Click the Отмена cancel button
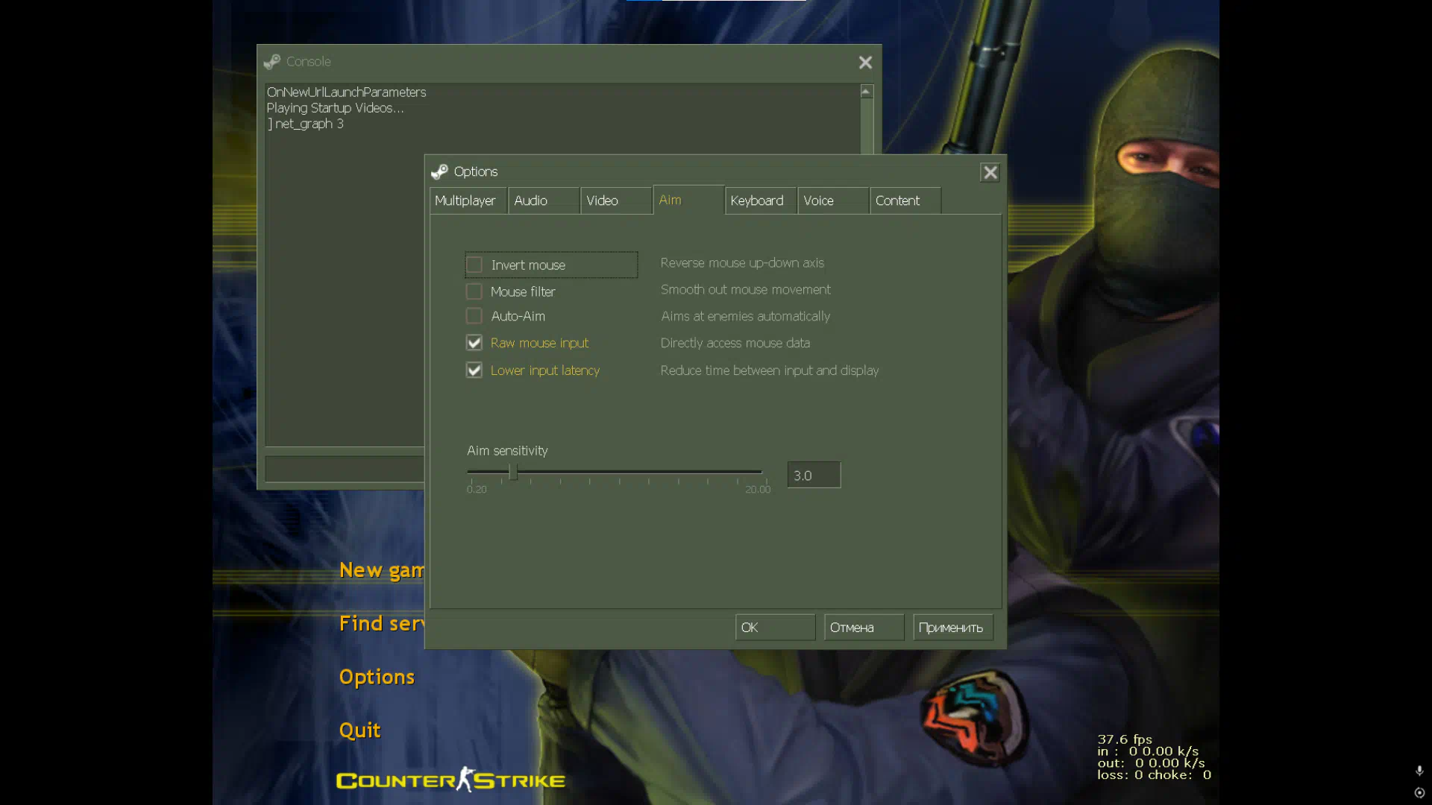Screen dimensions: 1432x805 click(864, 628)
